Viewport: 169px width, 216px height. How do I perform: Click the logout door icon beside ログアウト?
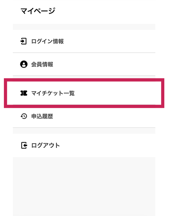[24, 145]
